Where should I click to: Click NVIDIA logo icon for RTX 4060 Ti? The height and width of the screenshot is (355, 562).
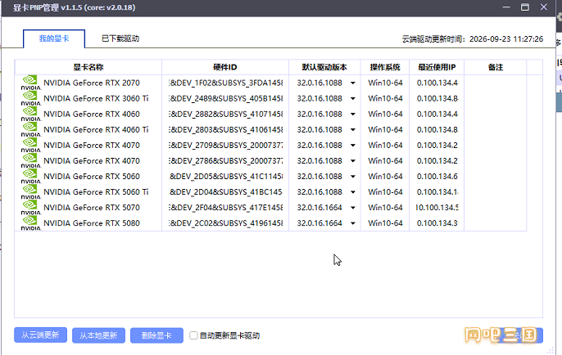[31, 129]
